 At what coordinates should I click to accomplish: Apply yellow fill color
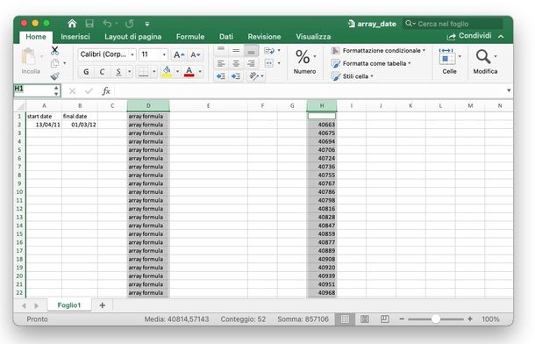coord(167,72)
